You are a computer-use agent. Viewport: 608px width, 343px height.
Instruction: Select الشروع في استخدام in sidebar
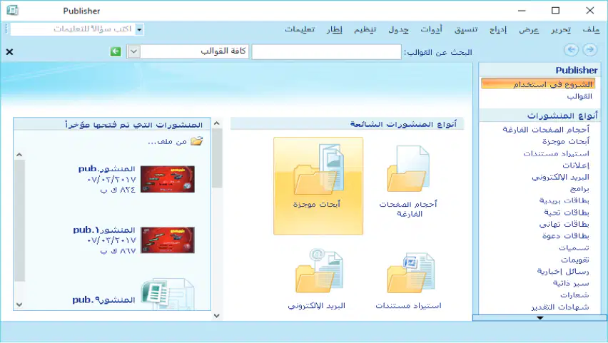(538, 83)
